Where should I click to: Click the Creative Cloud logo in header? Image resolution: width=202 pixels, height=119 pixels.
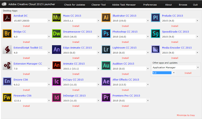tap(4, 4)
